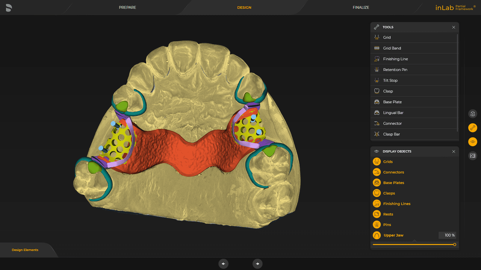Open the view cube icon on right sidebar
The image size is (481, 270).
(472, 114)
